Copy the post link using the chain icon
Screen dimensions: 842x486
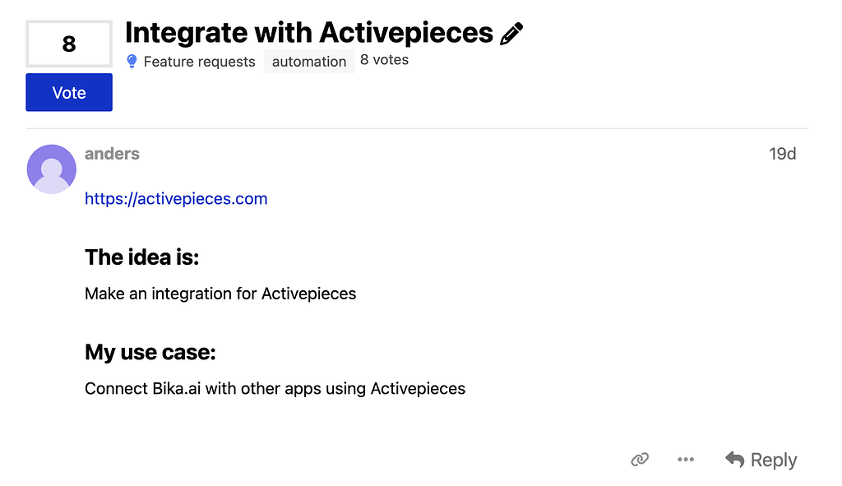640,460
